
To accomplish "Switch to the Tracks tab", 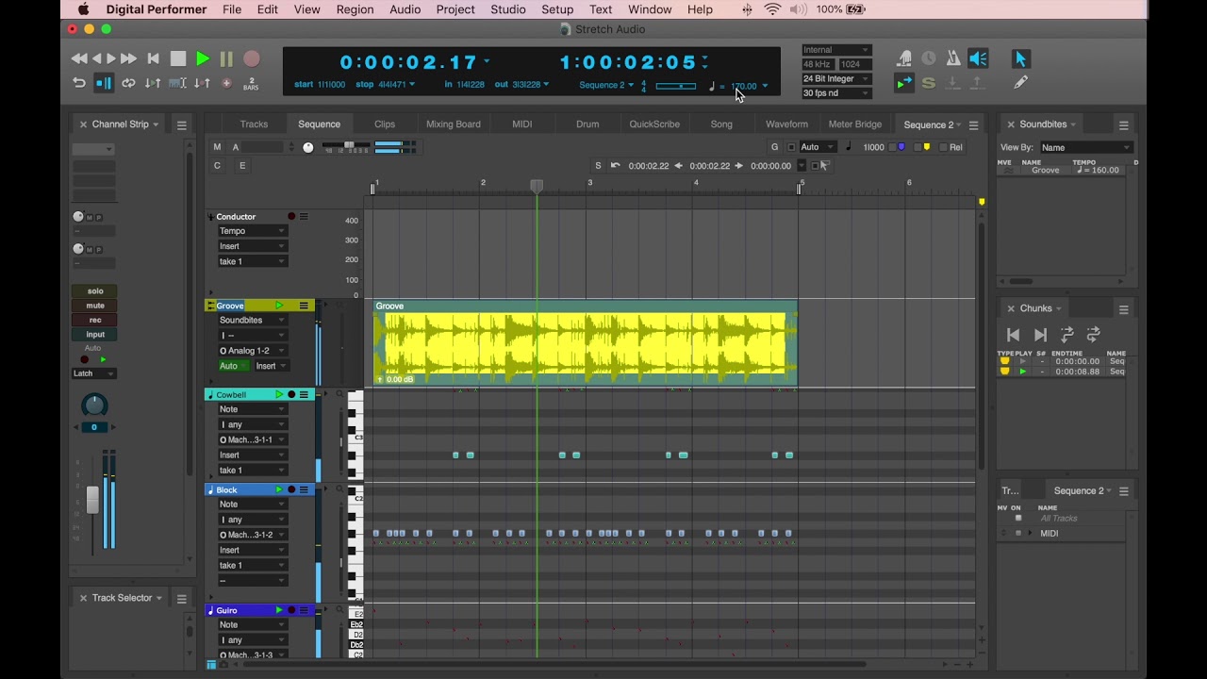I will tap(254, 124).
